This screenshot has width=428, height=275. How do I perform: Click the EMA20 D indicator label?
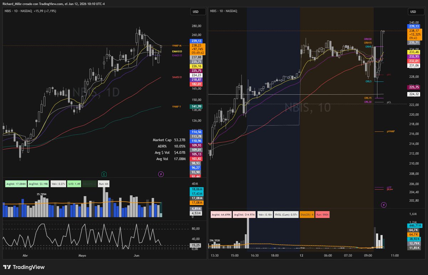coord(177,55)
